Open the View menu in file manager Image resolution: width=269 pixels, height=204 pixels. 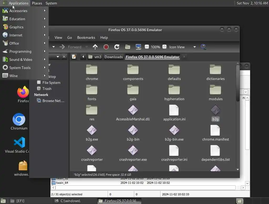click(x=58, y=37)
